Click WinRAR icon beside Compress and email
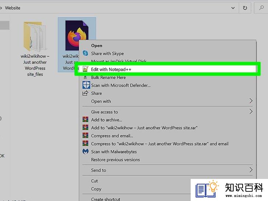This screenshot has width=268, height=201. coord(85,135)
